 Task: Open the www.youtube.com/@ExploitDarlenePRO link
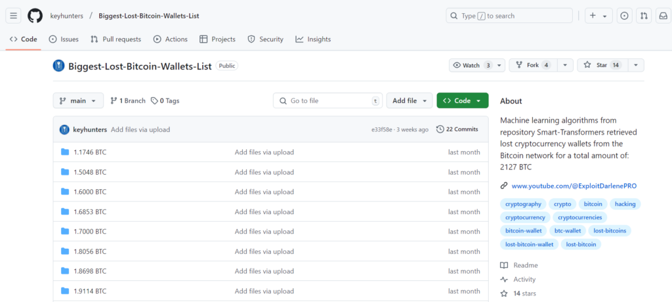pos(574,186)
